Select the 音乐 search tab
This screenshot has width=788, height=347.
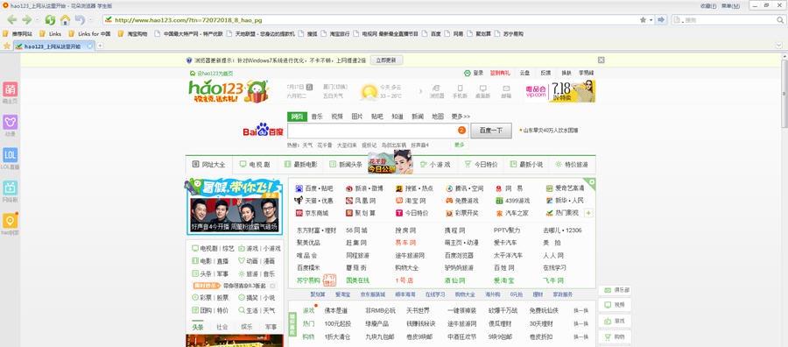(x=317, y=117)
